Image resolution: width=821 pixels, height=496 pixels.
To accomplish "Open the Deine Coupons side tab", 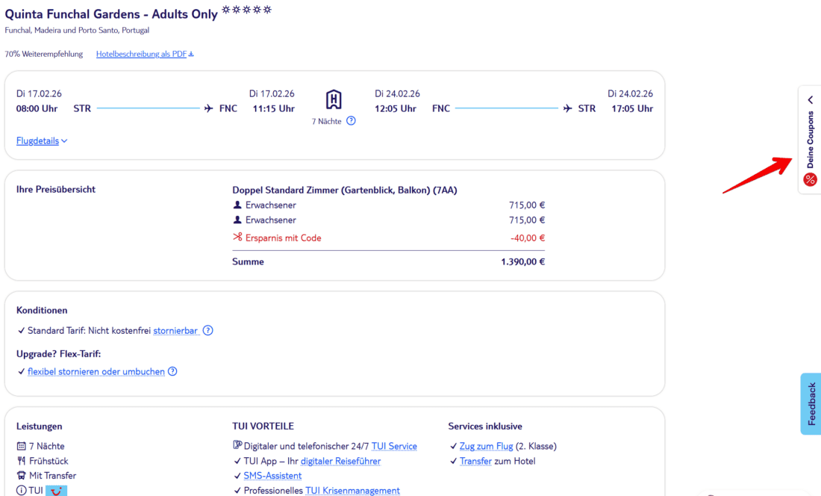I will [x=810, y=140].
